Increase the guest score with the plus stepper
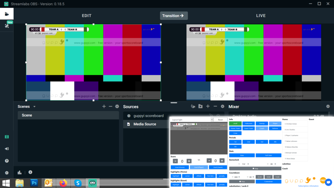This screenshot has width=334, height=188. (x=222, y=161)
